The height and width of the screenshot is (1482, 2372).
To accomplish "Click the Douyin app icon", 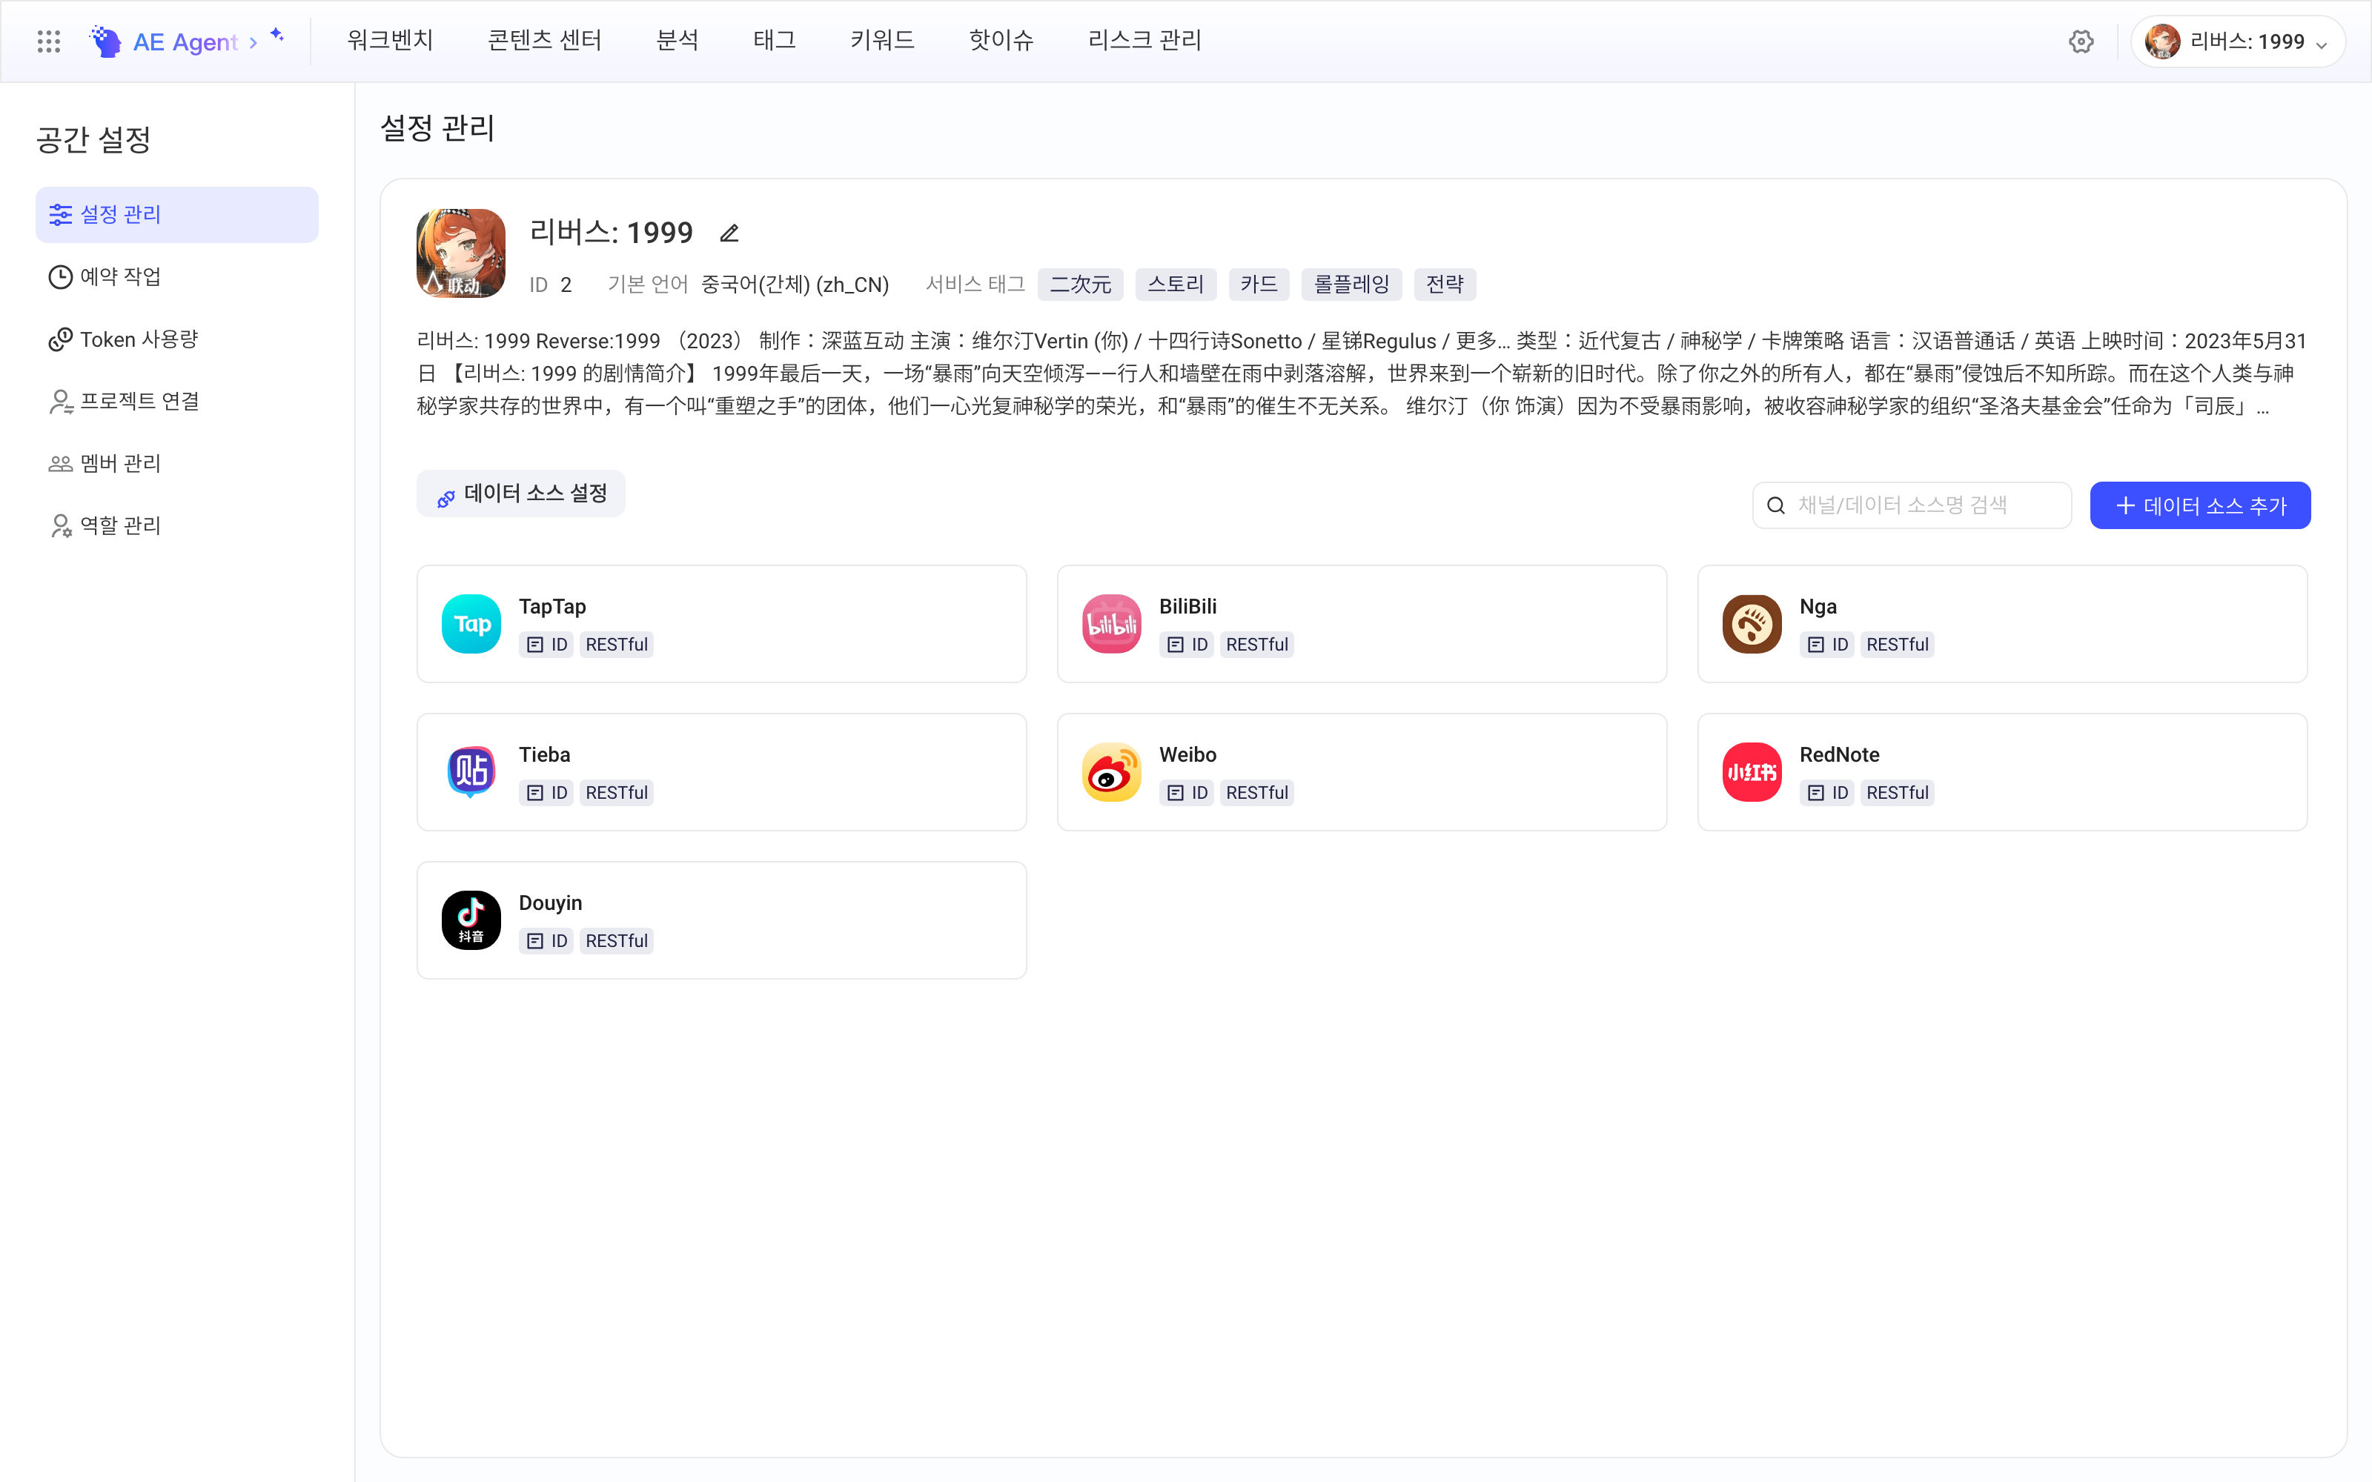I will point(471,920).
